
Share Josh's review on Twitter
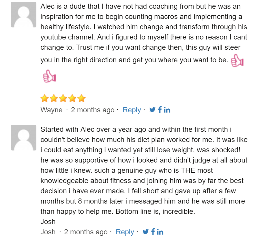click(x=146, y=232)
